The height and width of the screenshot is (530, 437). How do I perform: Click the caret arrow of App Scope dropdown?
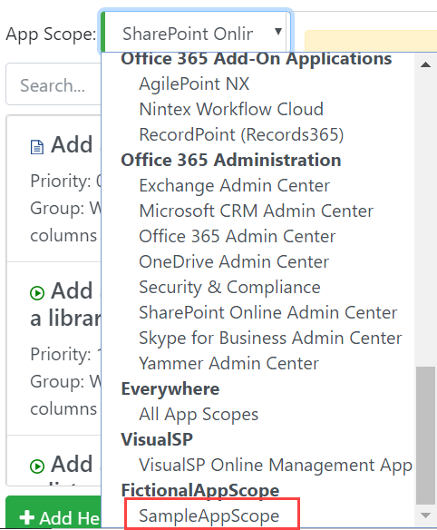coord(278,32)
